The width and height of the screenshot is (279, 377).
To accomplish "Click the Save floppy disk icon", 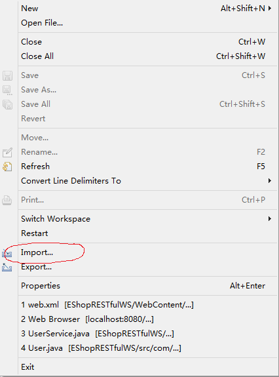I will click(7, 75).
